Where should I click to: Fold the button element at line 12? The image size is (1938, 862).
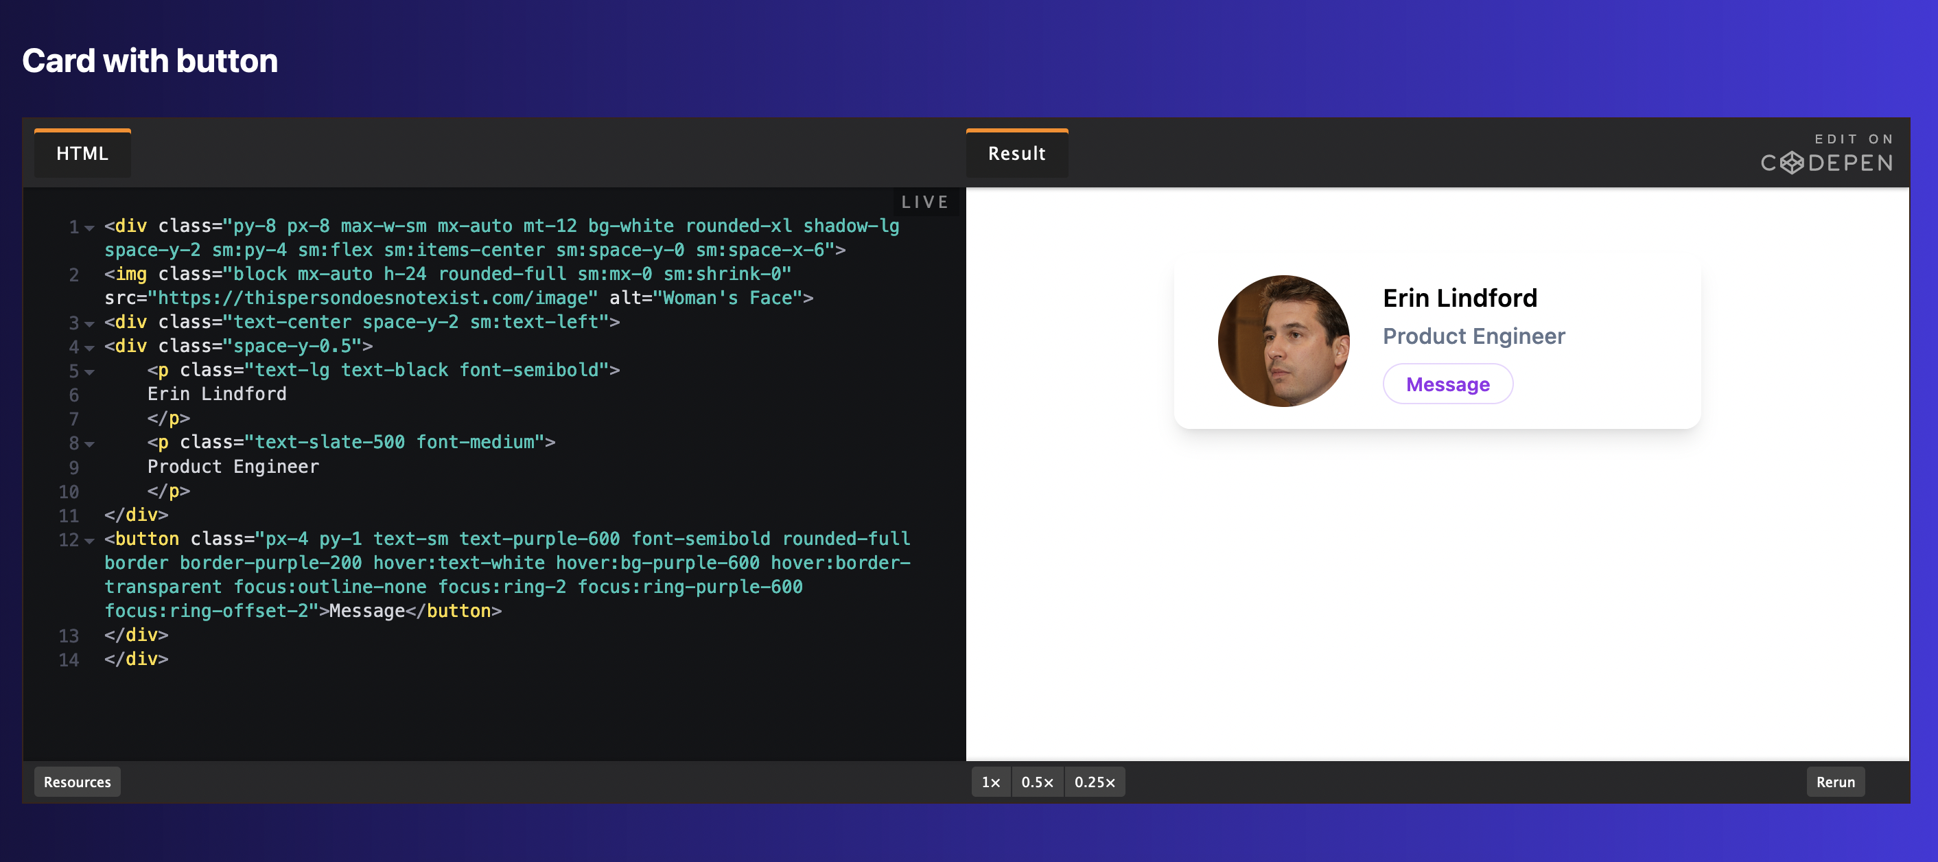coord(89,540)
